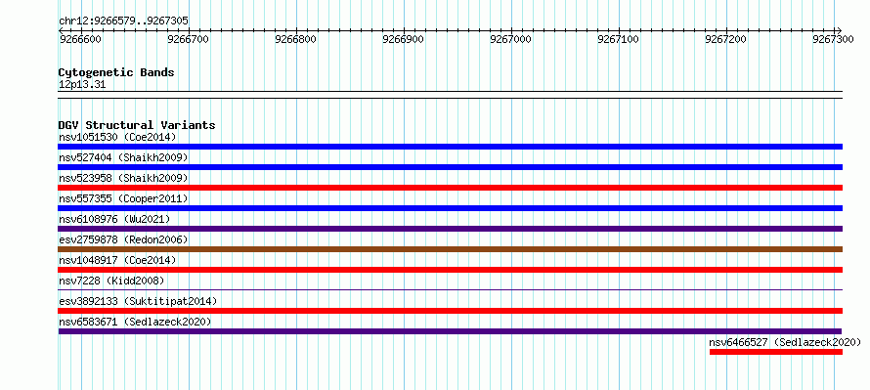Click the 9267000 ruler position label

[x=511, y=39]
